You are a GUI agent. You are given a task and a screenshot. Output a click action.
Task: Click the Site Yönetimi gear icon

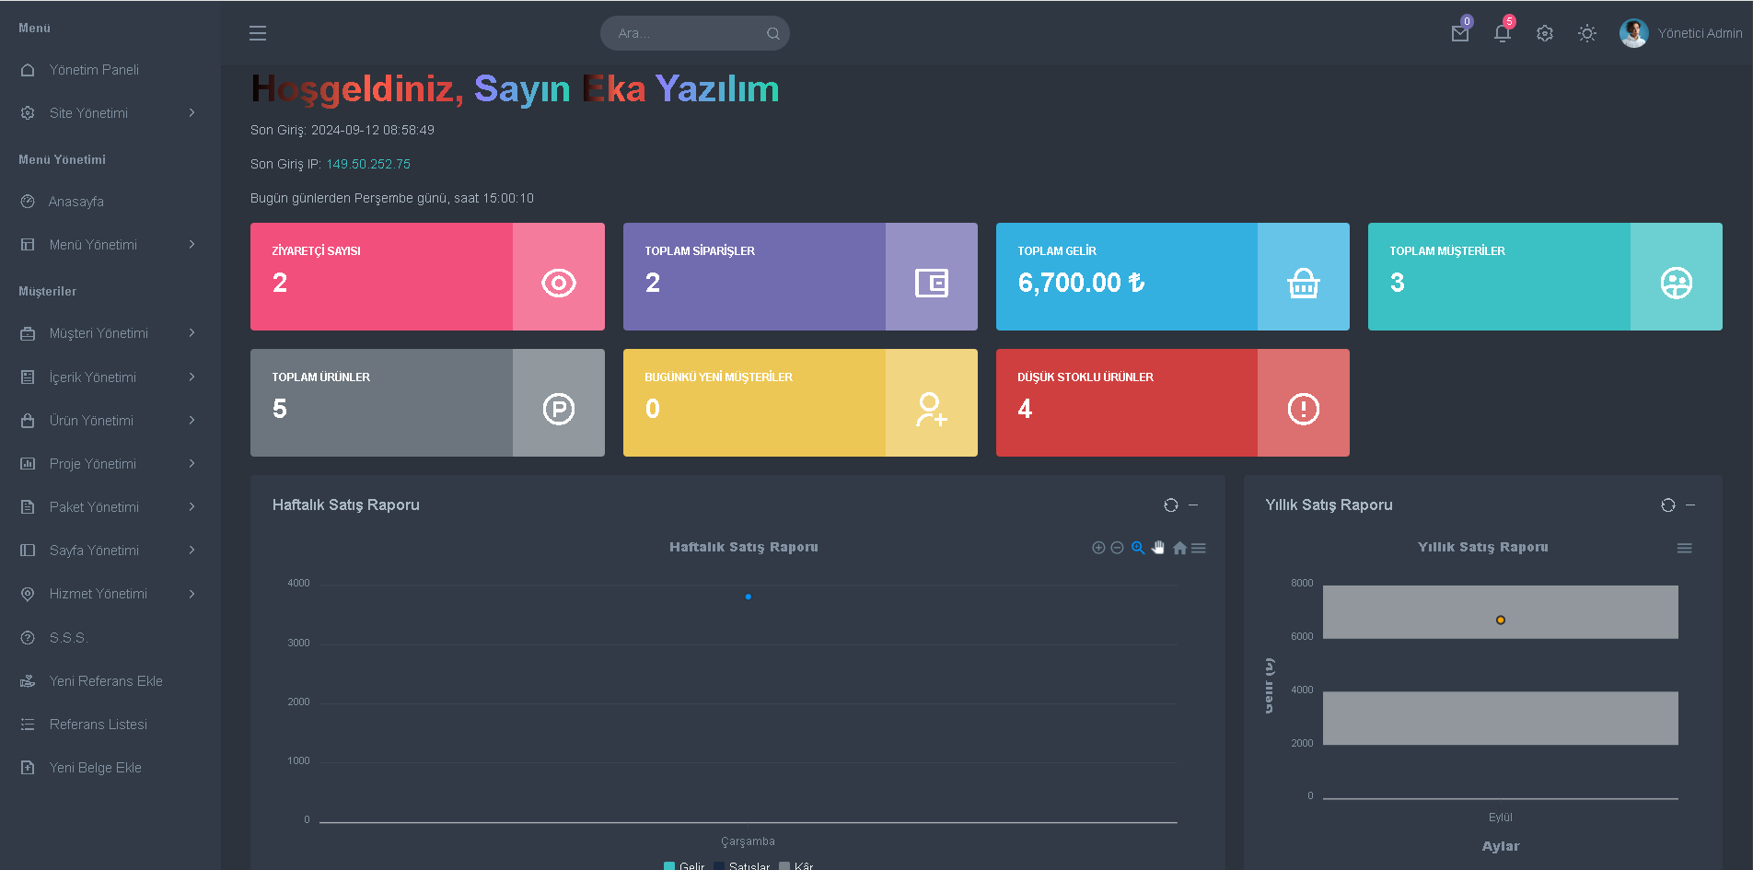point(28,113)
